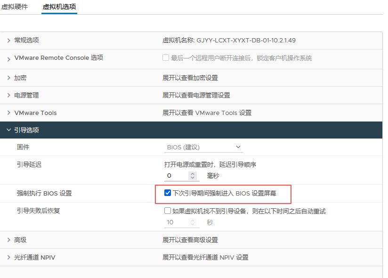Increase boot delay with up stepper arrow
This screenshot has width=388, height=278.
point(192,173)
